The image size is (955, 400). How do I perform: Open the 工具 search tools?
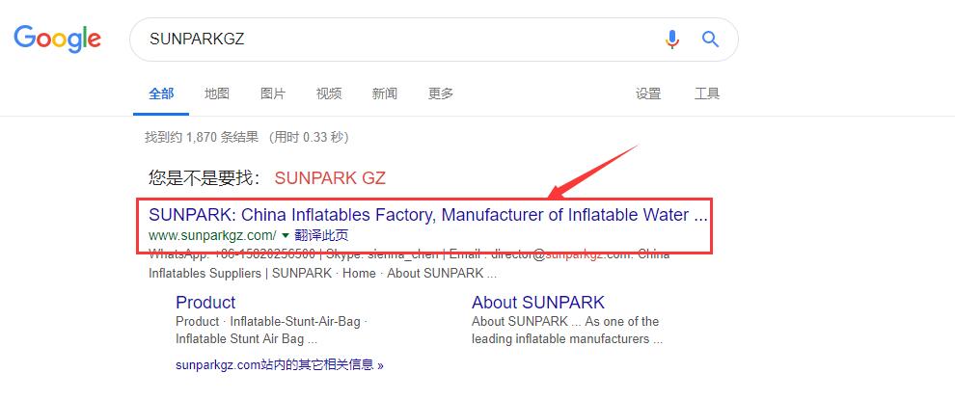(707, 93)
